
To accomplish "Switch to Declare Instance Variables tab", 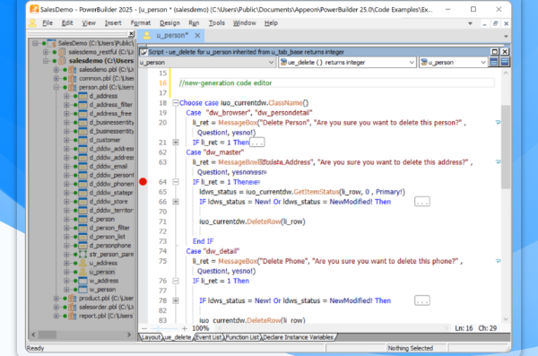I will (299, 337).
